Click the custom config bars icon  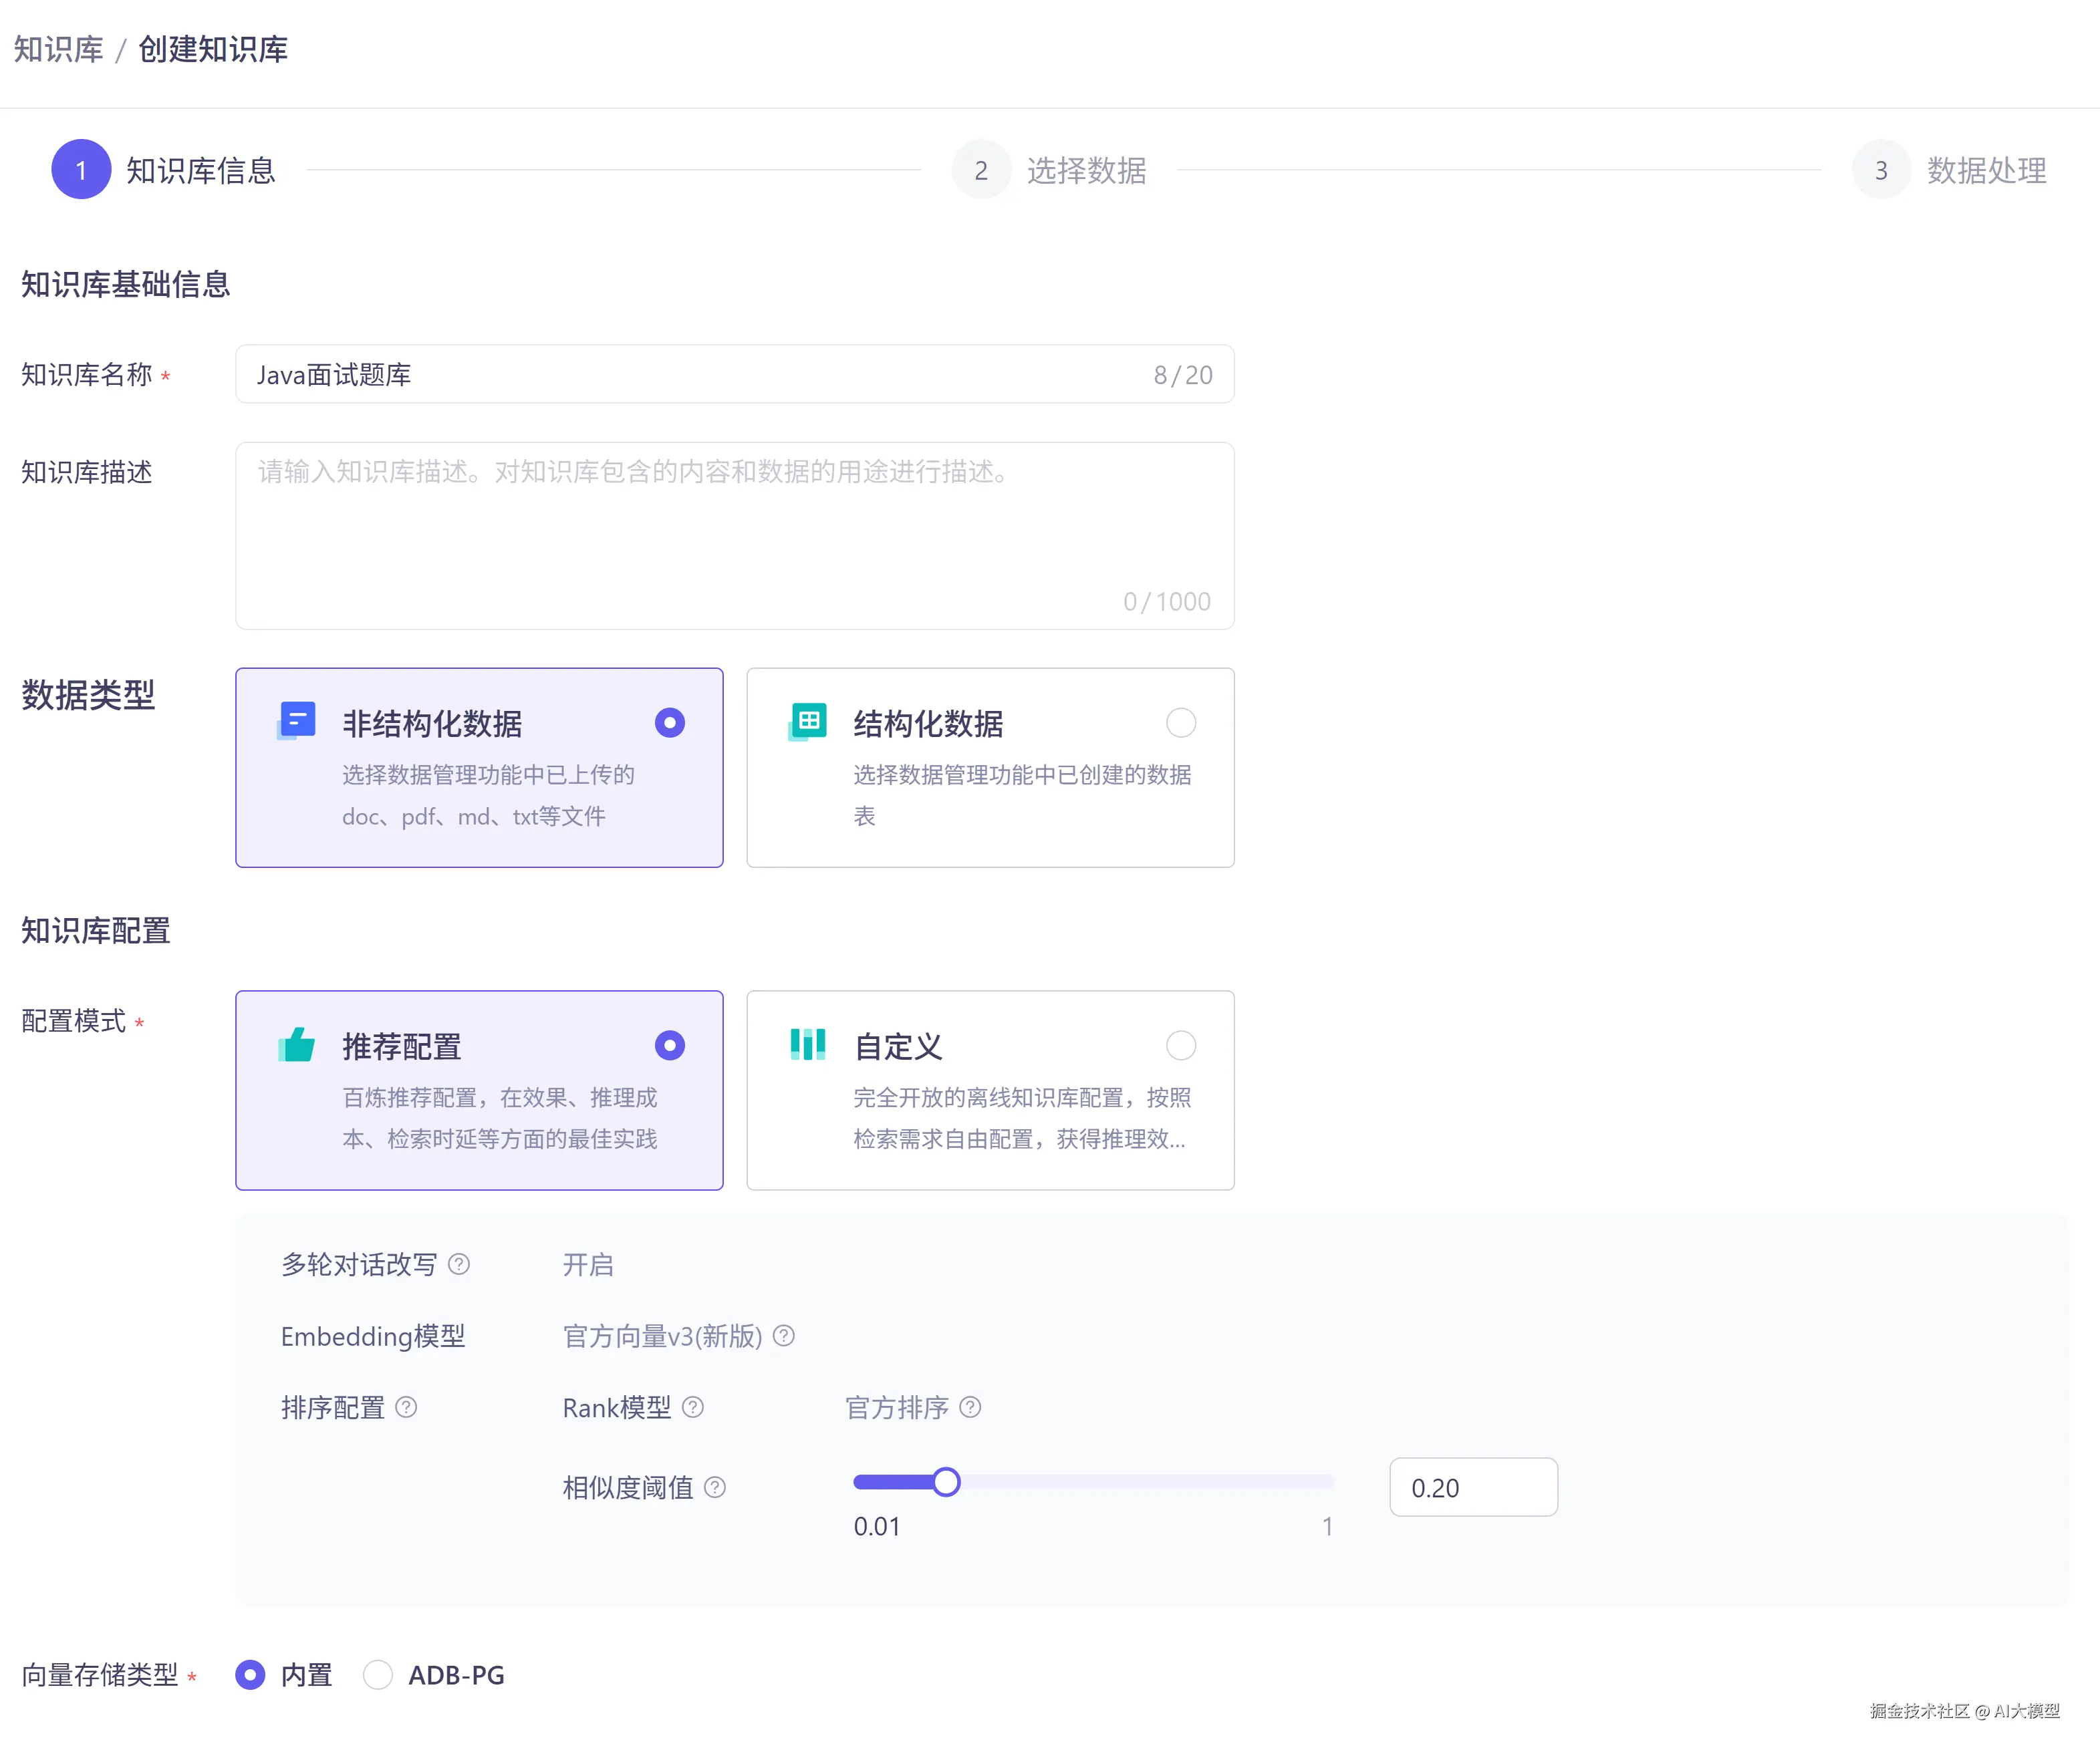click(807, 1044)
